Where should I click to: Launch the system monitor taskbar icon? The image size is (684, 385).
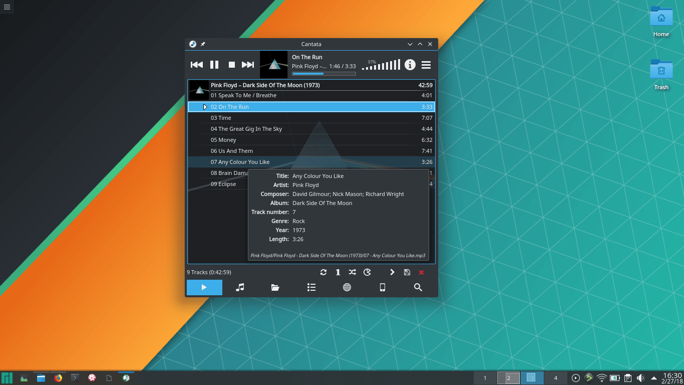click(24, 378)
